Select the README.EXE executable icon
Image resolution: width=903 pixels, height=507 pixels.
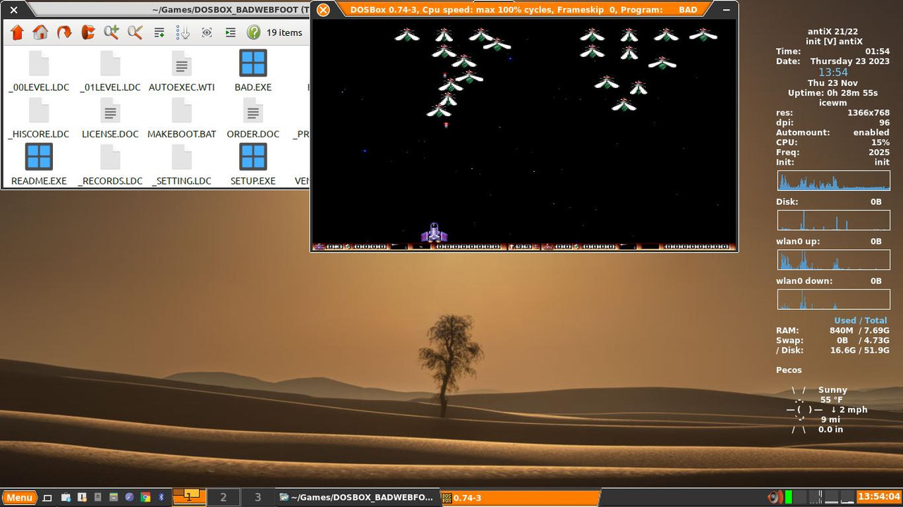(39, 157)
